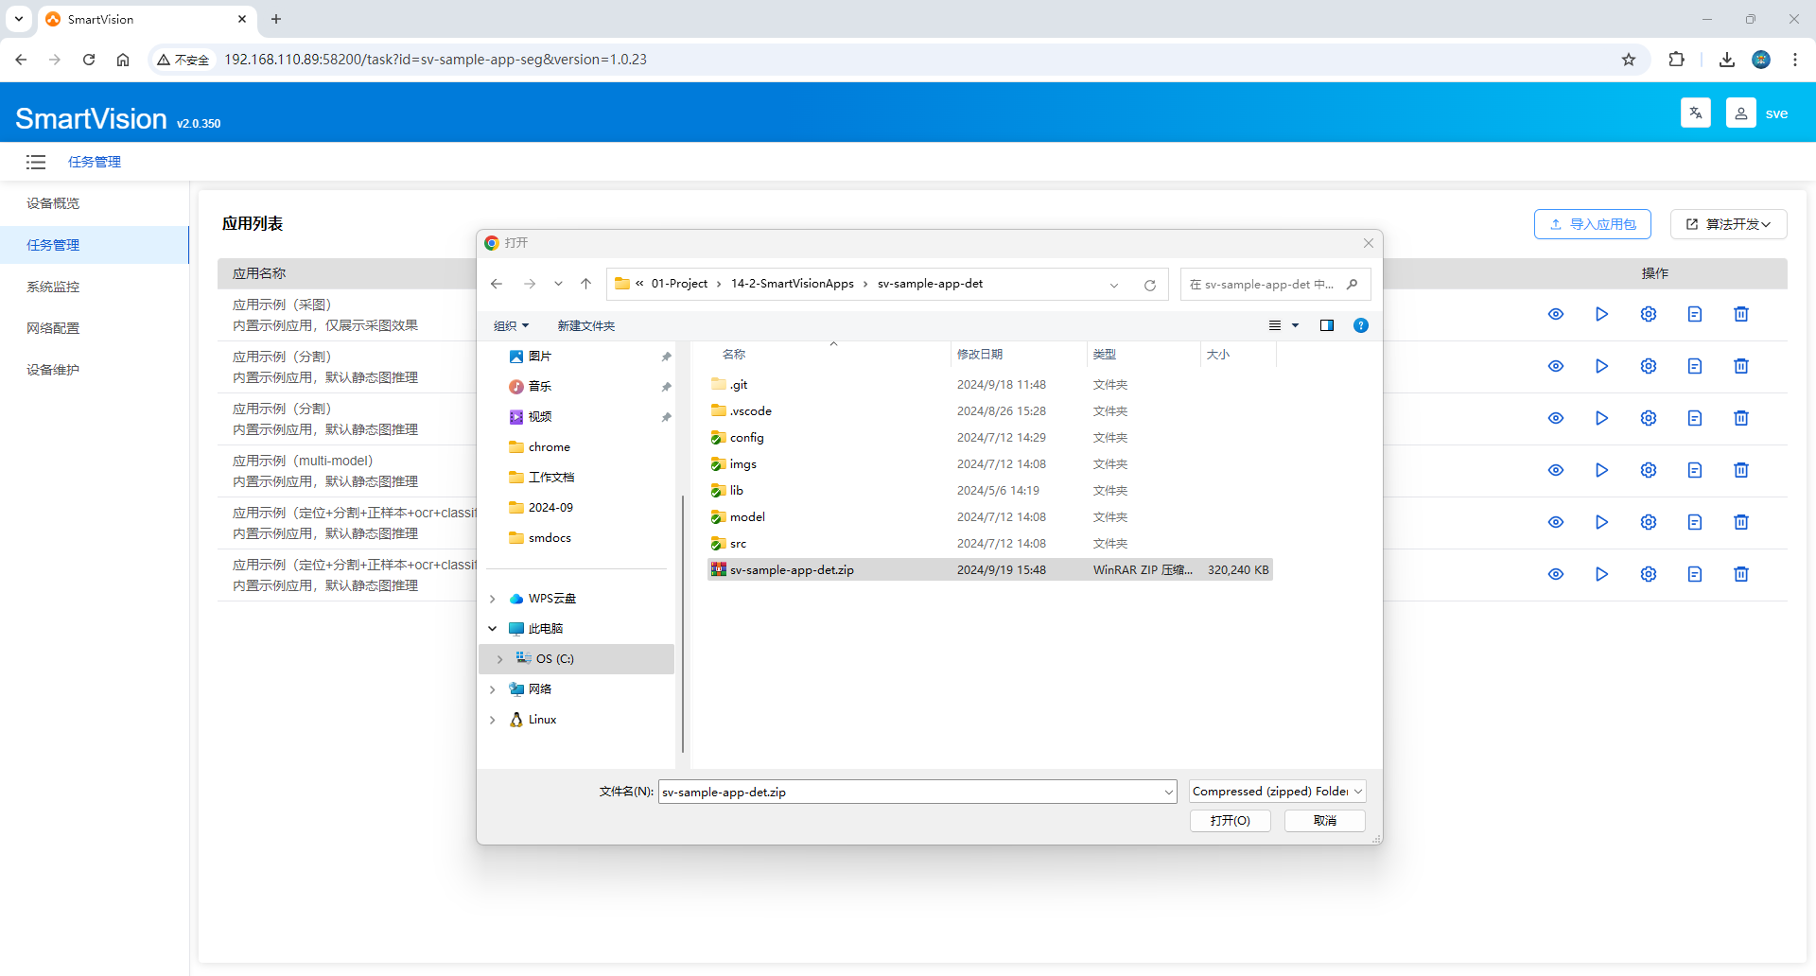Open the user account icon for sve

pyautogui.click(x=1741, y=113)
